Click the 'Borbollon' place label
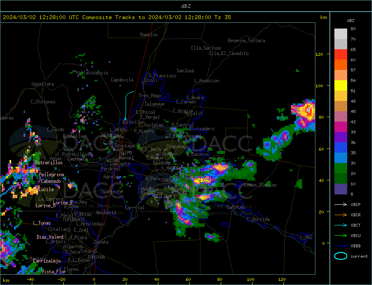372x285 pixels. pos(134,122)
